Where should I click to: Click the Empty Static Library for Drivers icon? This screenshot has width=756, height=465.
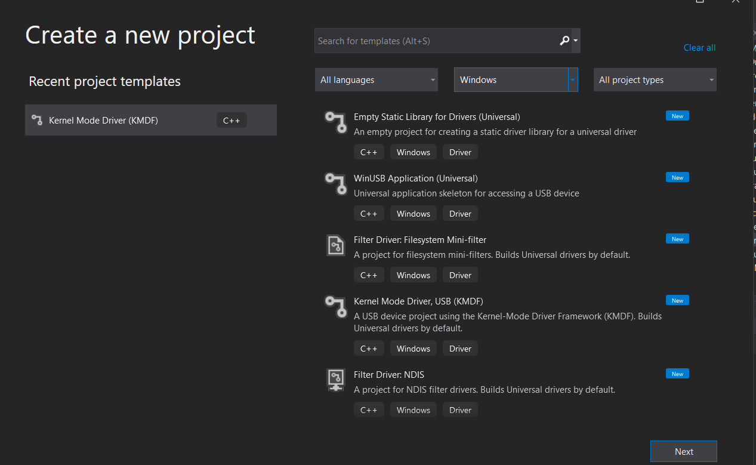click(335, 122)
